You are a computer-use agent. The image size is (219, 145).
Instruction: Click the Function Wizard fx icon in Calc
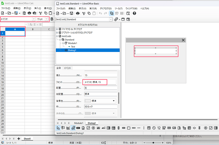click(x=31, y=24)
